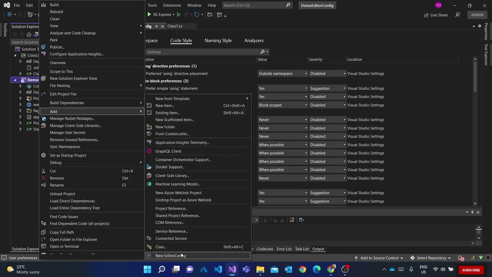The width and height of the screenshot is (492, 277).
Task: Switch to Code Style tab
Action: (x=181, y=40)
